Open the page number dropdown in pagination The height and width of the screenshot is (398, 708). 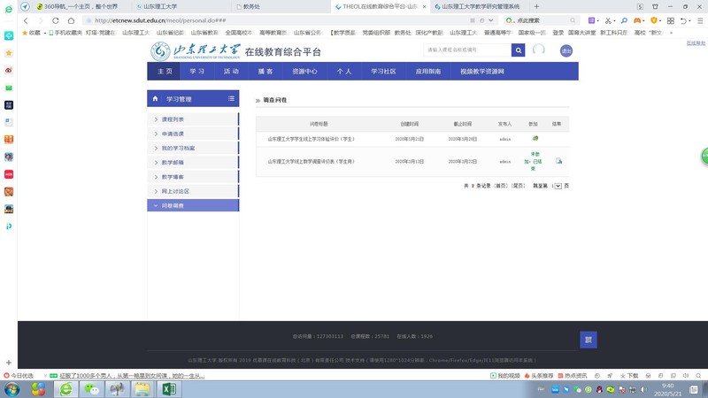(x=557, y=186)
